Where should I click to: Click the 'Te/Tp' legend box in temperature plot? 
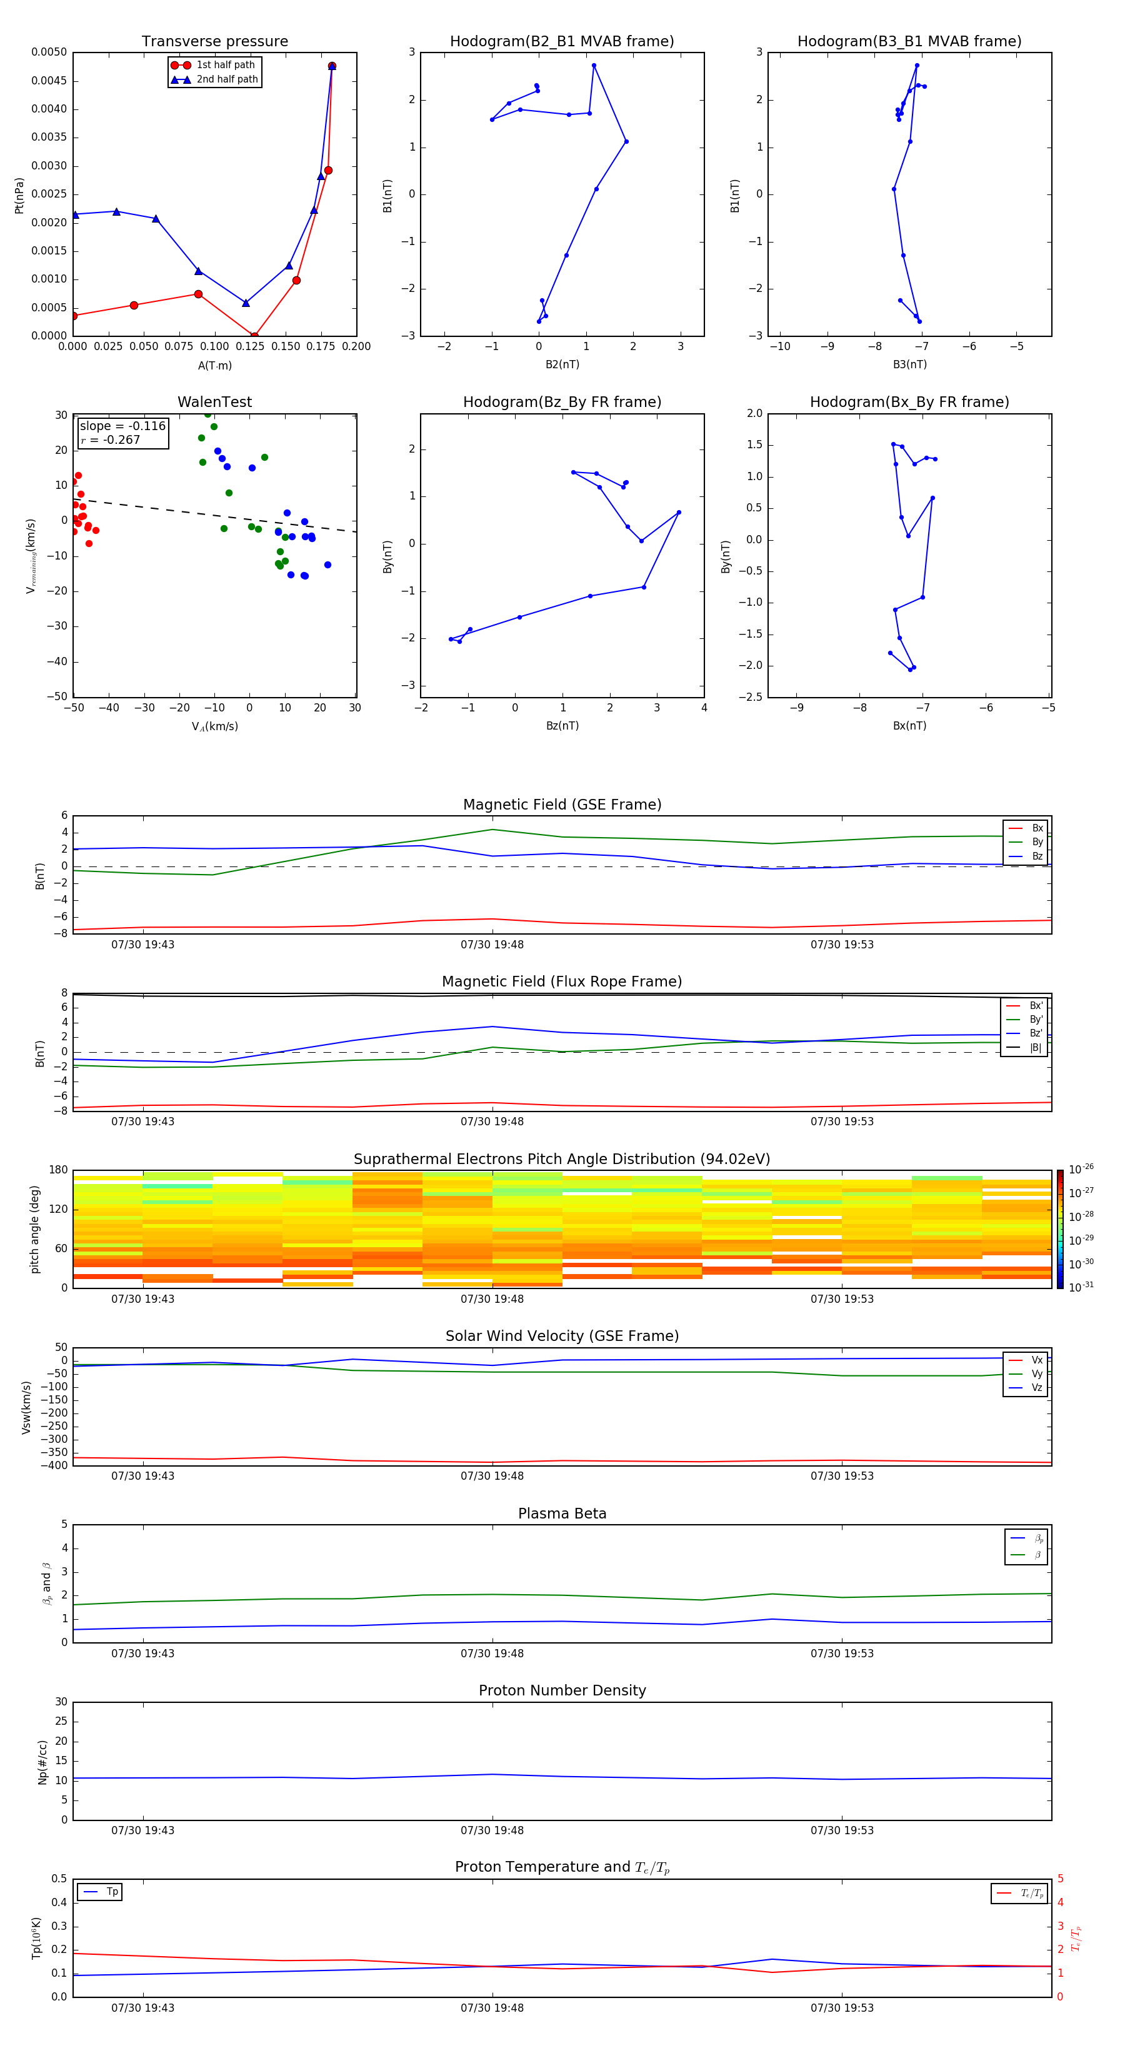(1019, 1893)
